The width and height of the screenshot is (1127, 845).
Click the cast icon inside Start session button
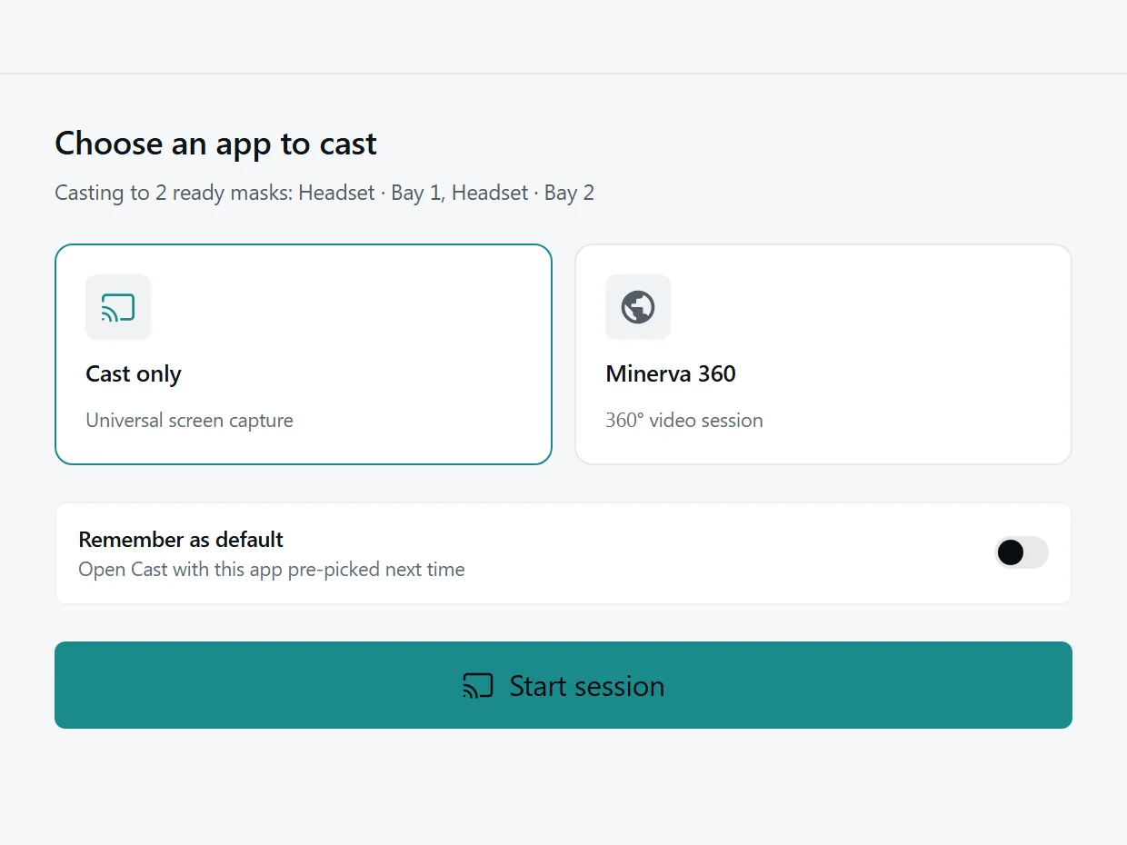click(x=478, y=686)
